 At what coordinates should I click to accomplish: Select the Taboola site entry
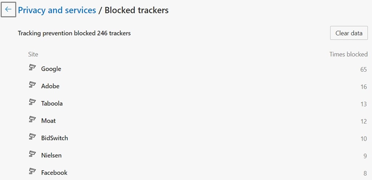point(52,104)
